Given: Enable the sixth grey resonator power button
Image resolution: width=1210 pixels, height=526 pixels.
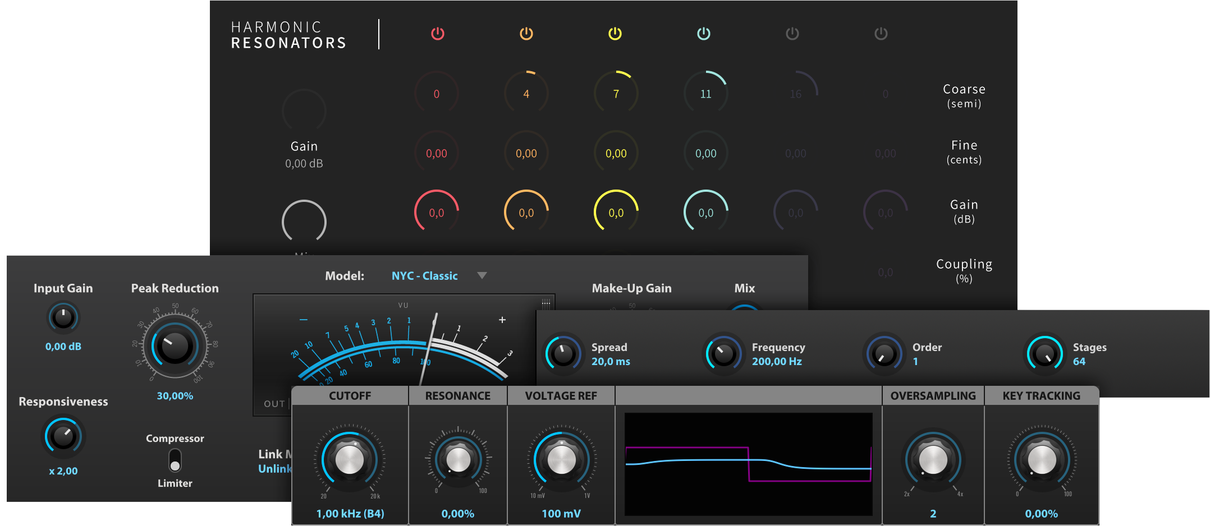Looking at the screenshot, I should click(881, 34).
